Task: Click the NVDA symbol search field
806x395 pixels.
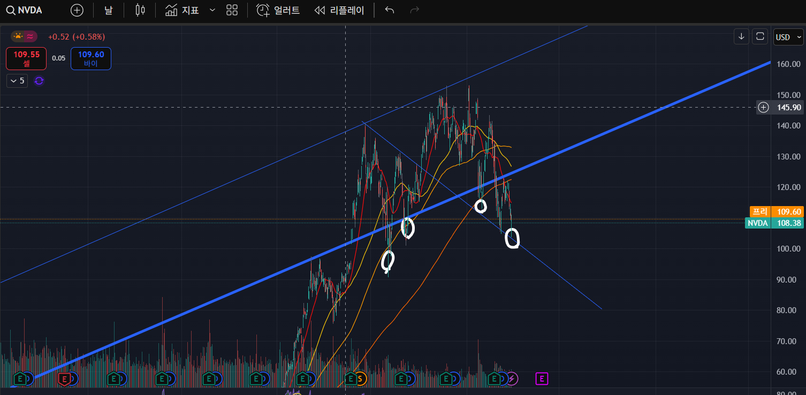Action: 25,10
